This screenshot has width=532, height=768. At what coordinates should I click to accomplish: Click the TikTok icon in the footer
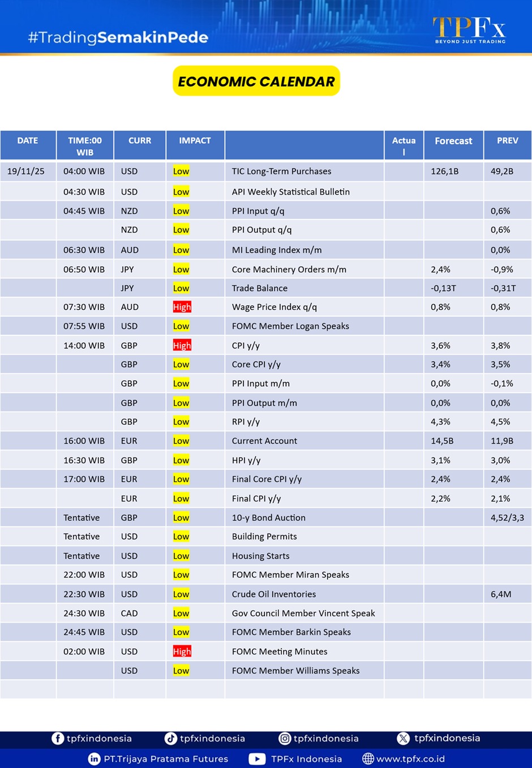click(170, 739)
